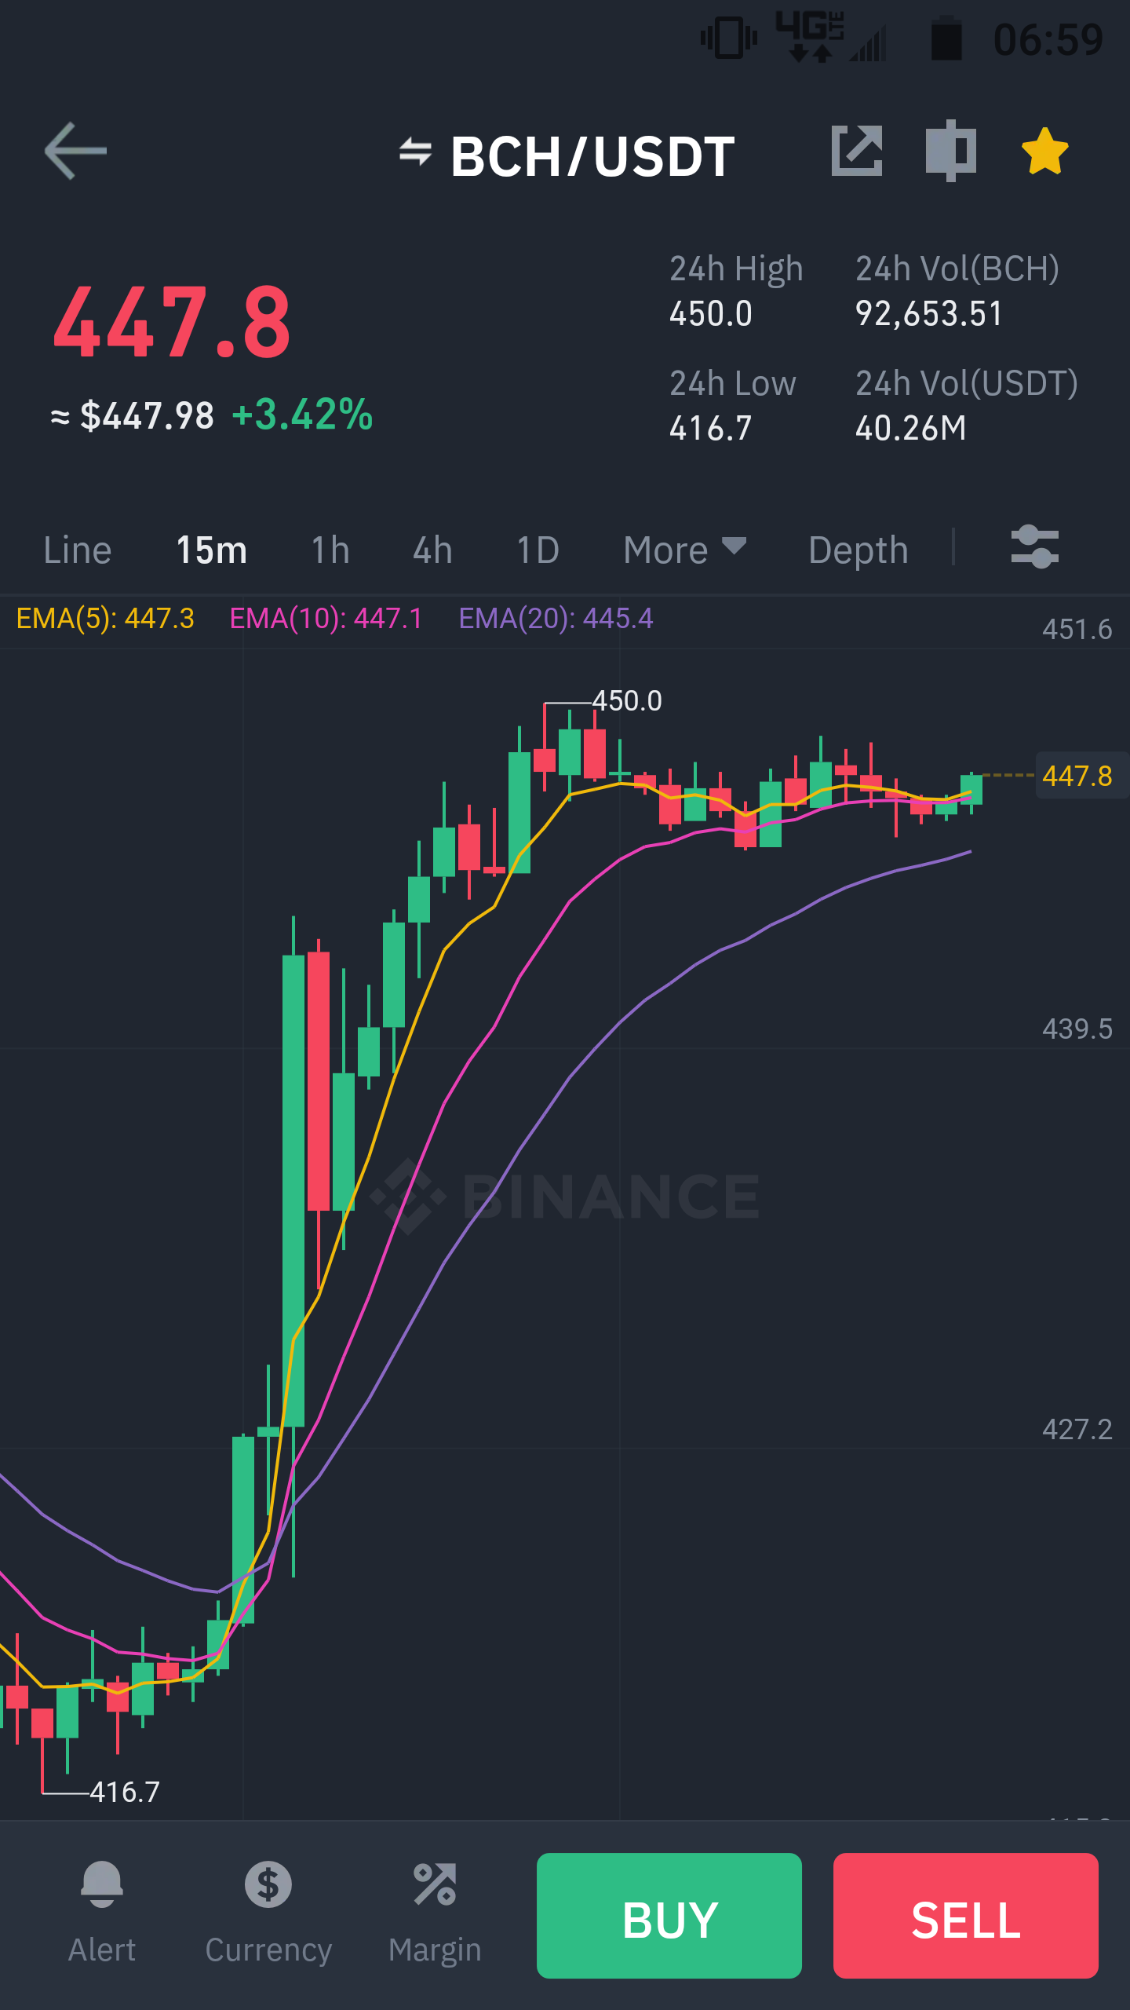Expand the More intervals dropdown
This screenshot has height=2010, width=1130.
684,550
